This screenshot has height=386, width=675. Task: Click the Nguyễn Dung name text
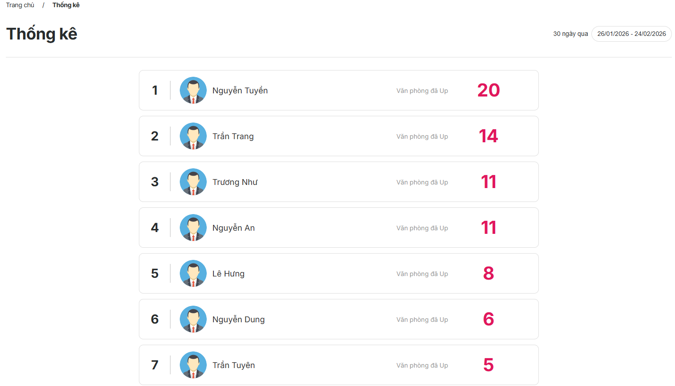click(238, 320)
